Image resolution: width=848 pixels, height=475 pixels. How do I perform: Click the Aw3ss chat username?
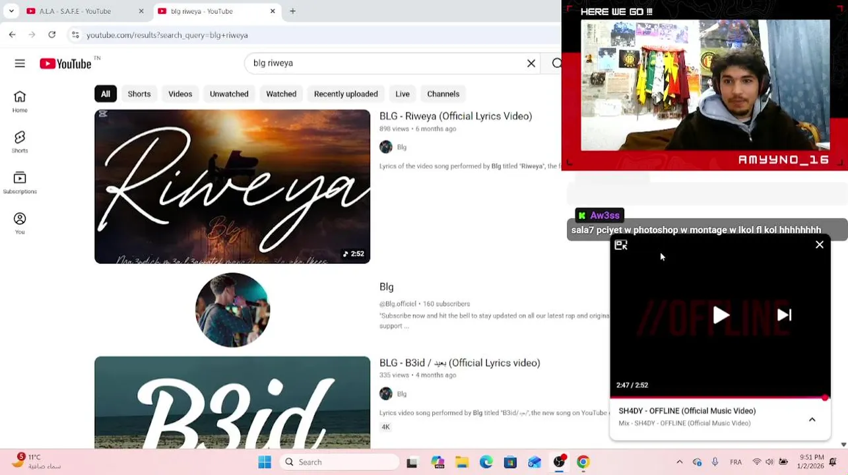pos(604,216)
